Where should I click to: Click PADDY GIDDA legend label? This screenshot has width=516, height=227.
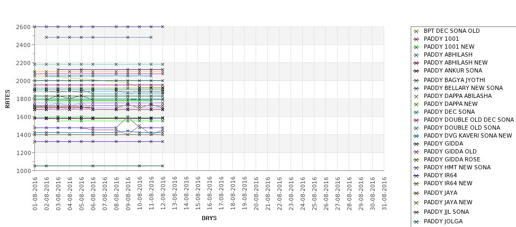point(443,143)
